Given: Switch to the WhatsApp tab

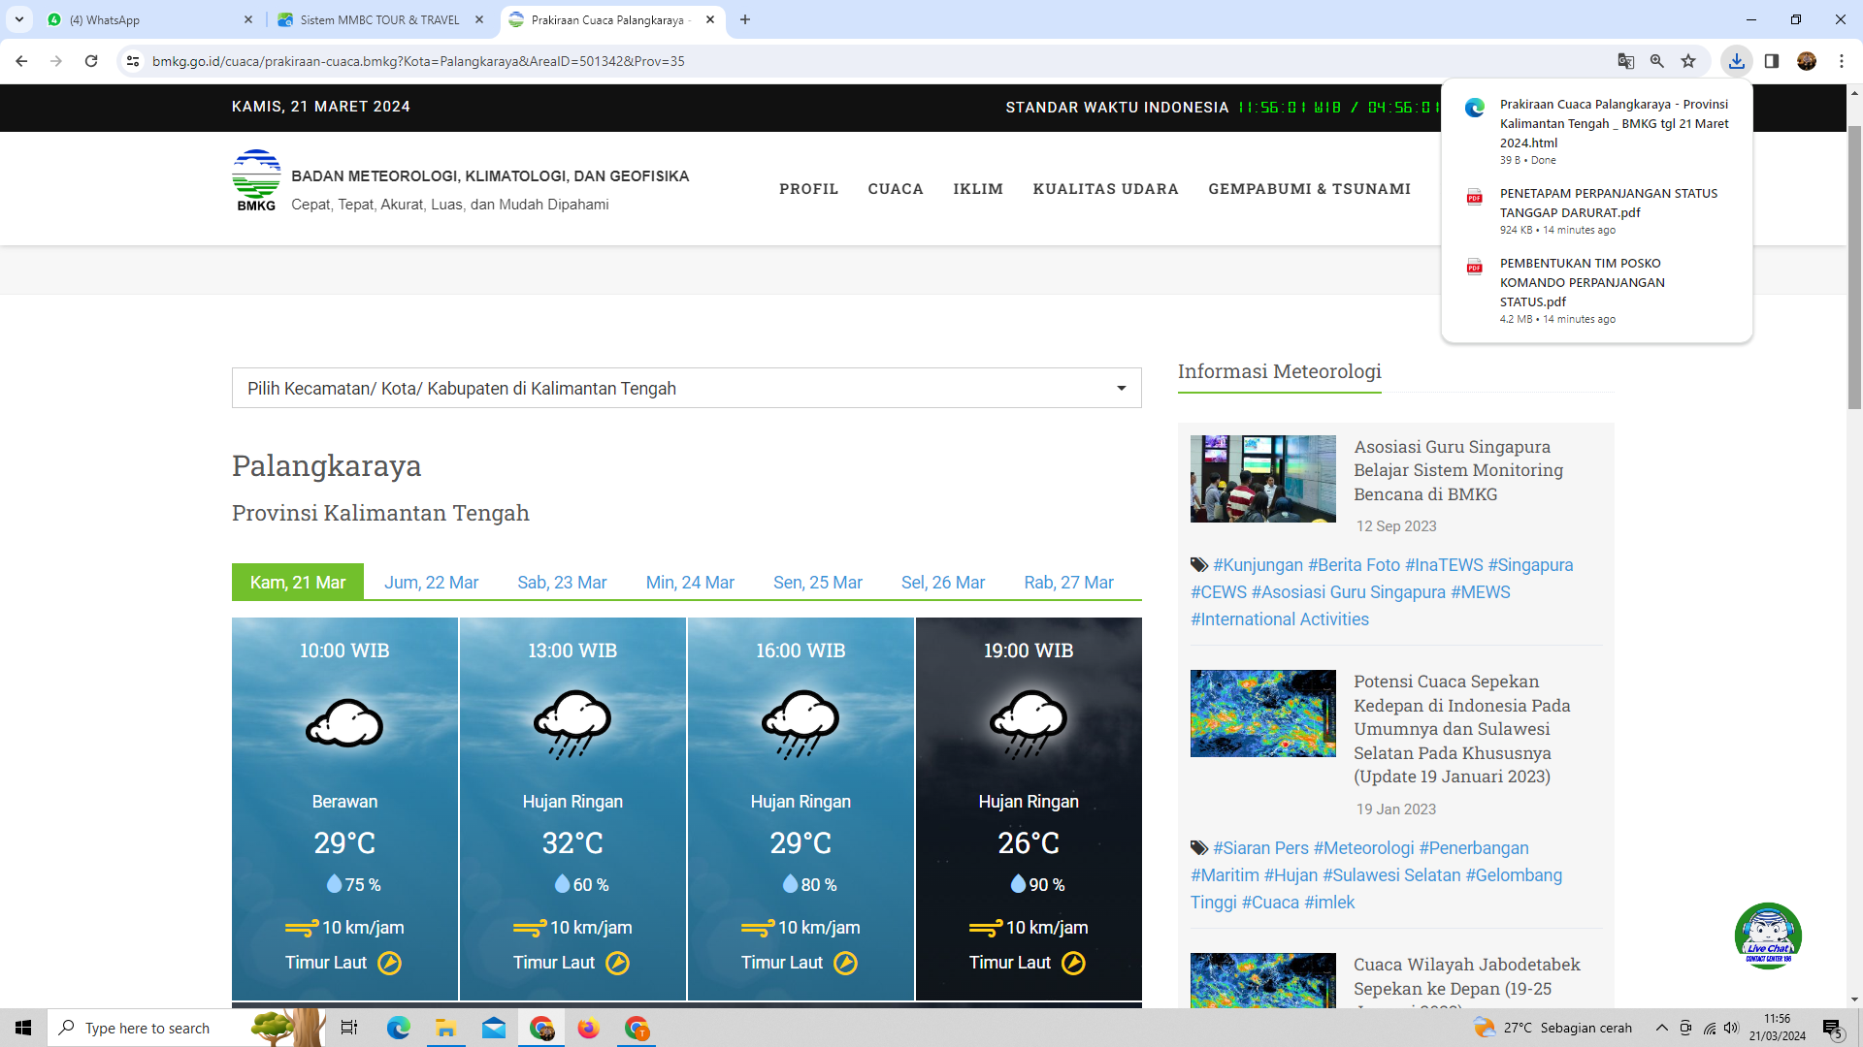Looking at the screenshot, I should tap(147, 19).
